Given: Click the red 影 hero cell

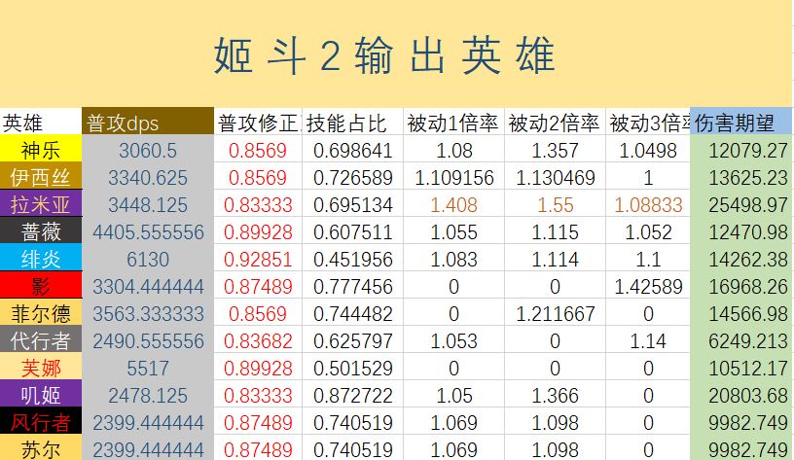Looking at the screenshot, I should [x=41, y=287].
